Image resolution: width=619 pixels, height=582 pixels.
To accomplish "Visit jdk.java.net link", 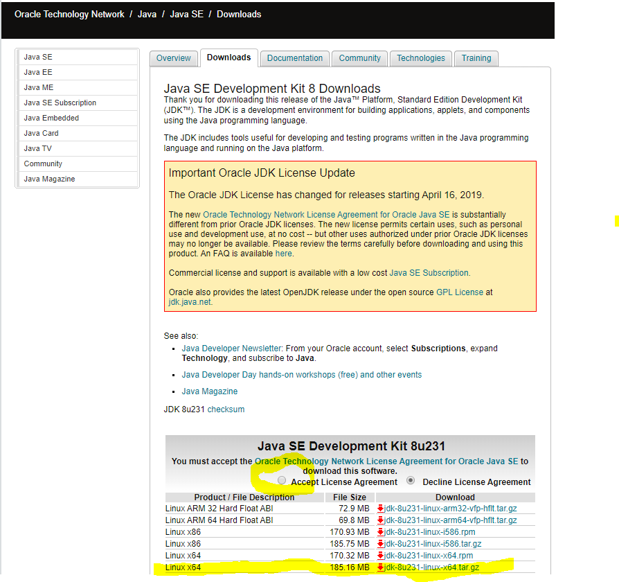I will pos(190,302).
